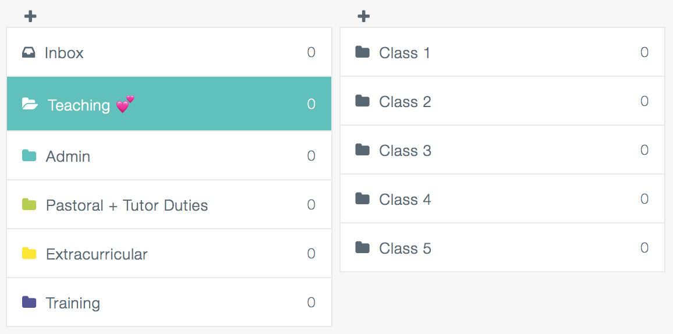Open the Class 2 subfolder

[502, 101]
